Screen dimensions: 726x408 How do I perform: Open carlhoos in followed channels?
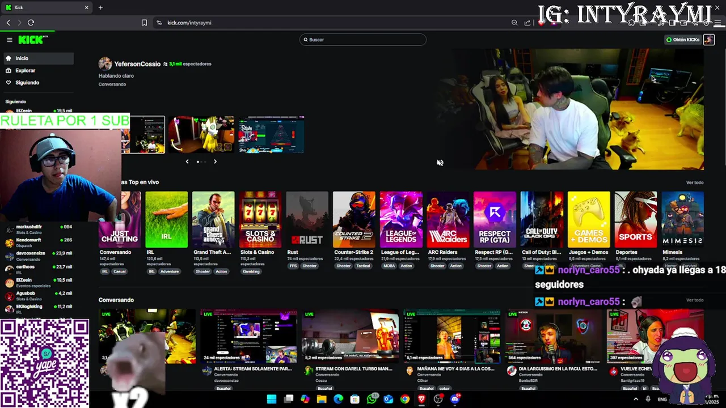point(38,269)
